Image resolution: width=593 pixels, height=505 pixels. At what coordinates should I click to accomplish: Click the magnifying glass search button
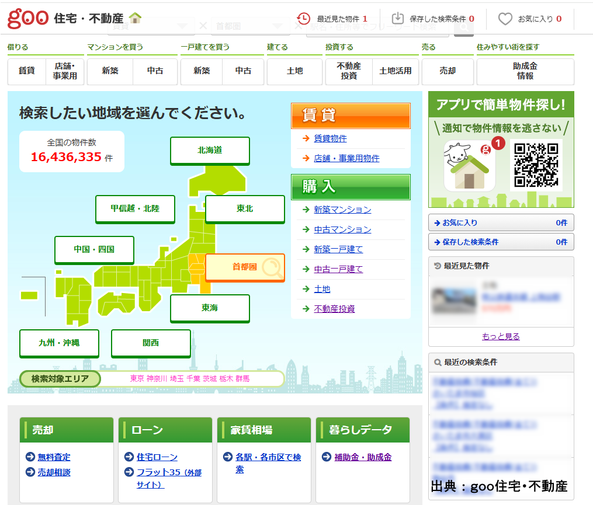[x=463, y=27]
